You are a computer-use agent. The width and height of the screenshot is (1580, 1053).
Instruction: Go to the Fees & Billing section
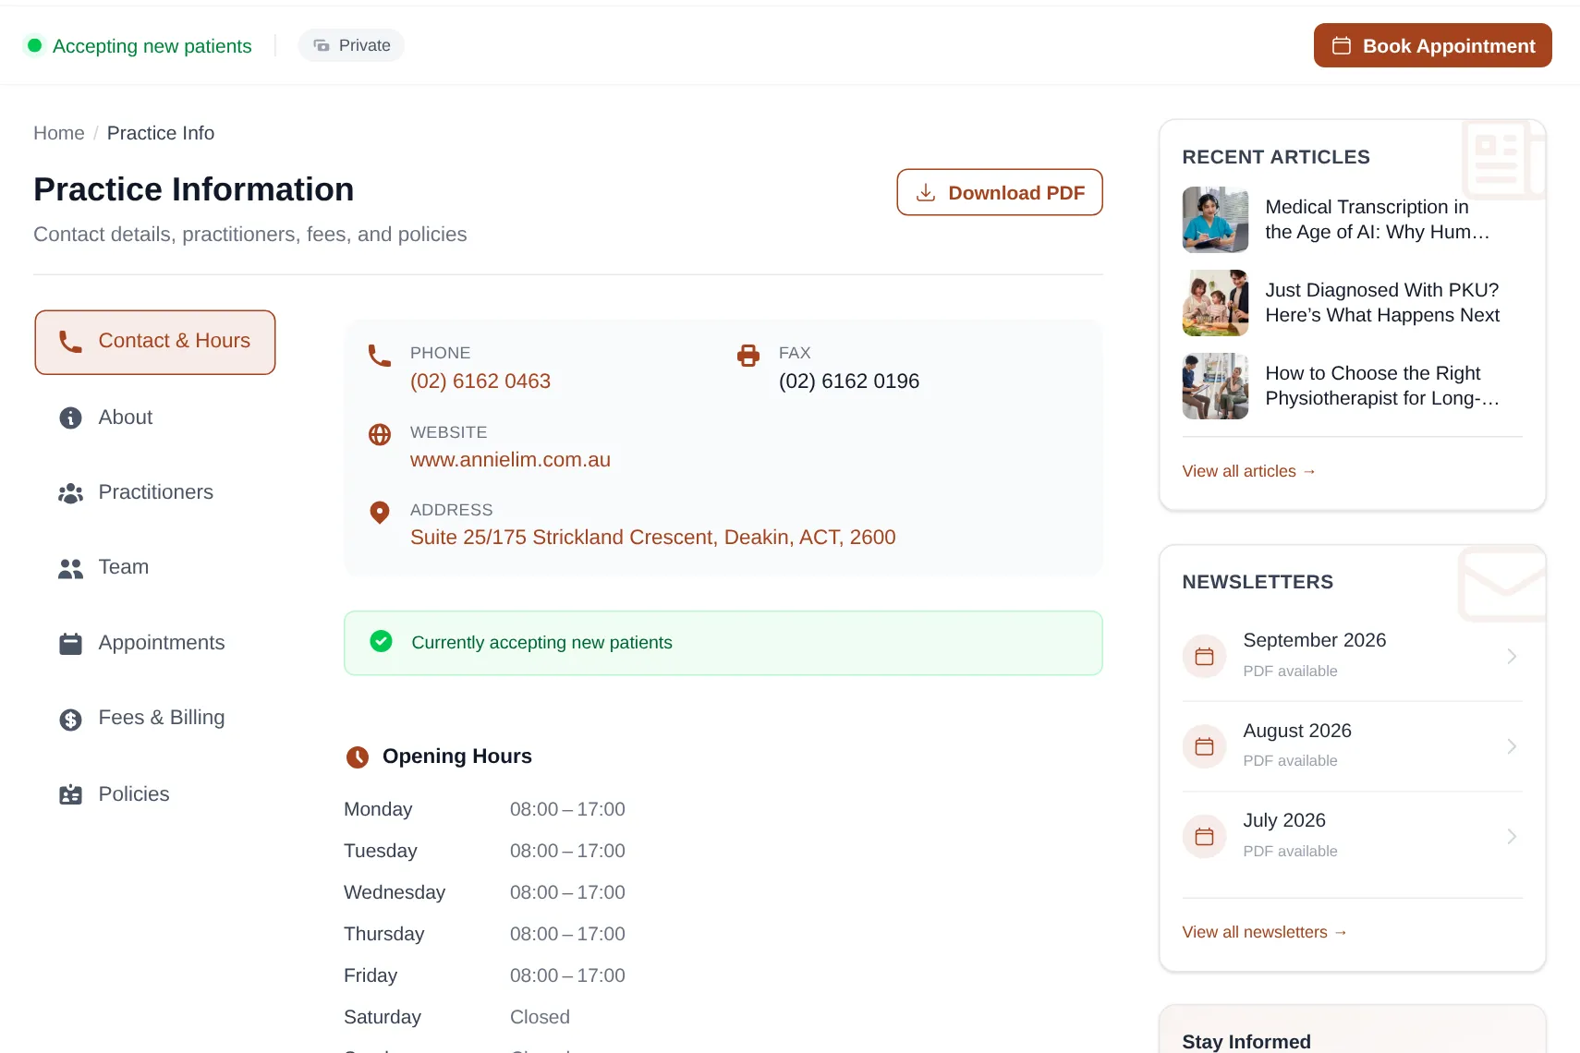coord(155,718)
